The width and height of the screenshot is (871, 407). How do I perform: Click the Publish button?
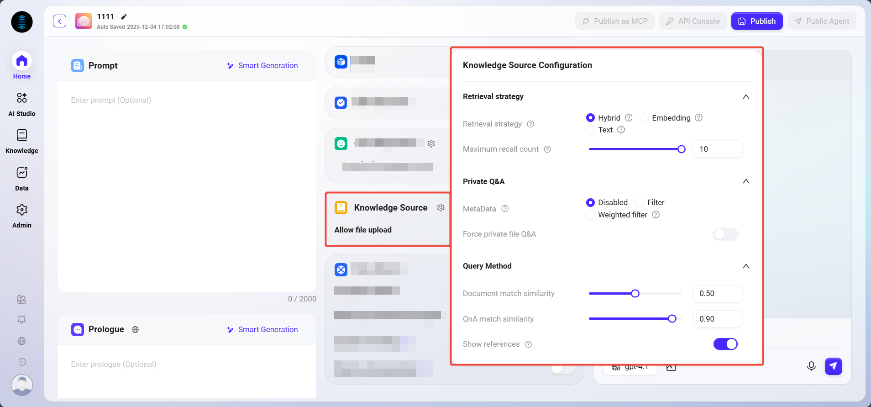pyautogui.click(x=756, y=21)
